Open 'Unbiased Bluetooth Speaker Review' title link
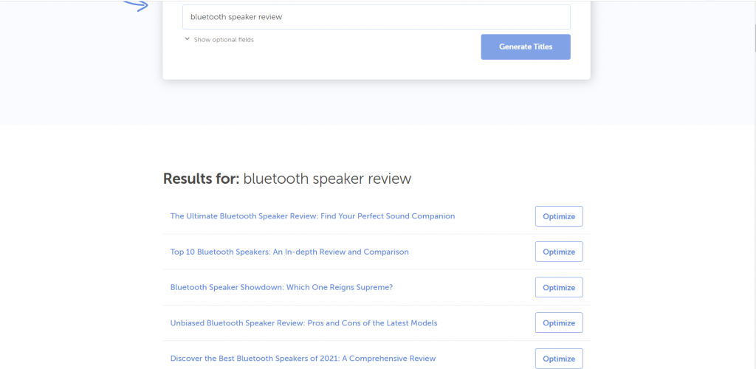 tap(303, 323)
